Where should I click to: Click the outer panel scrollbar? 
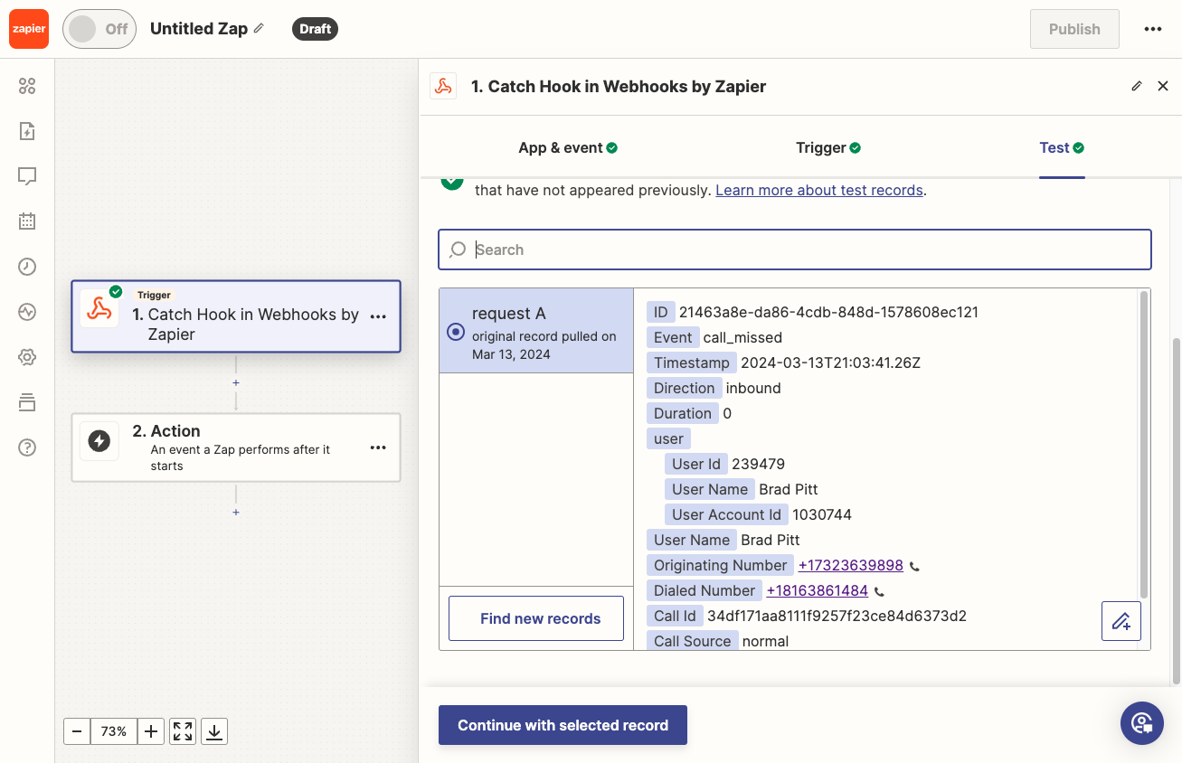1176,511
